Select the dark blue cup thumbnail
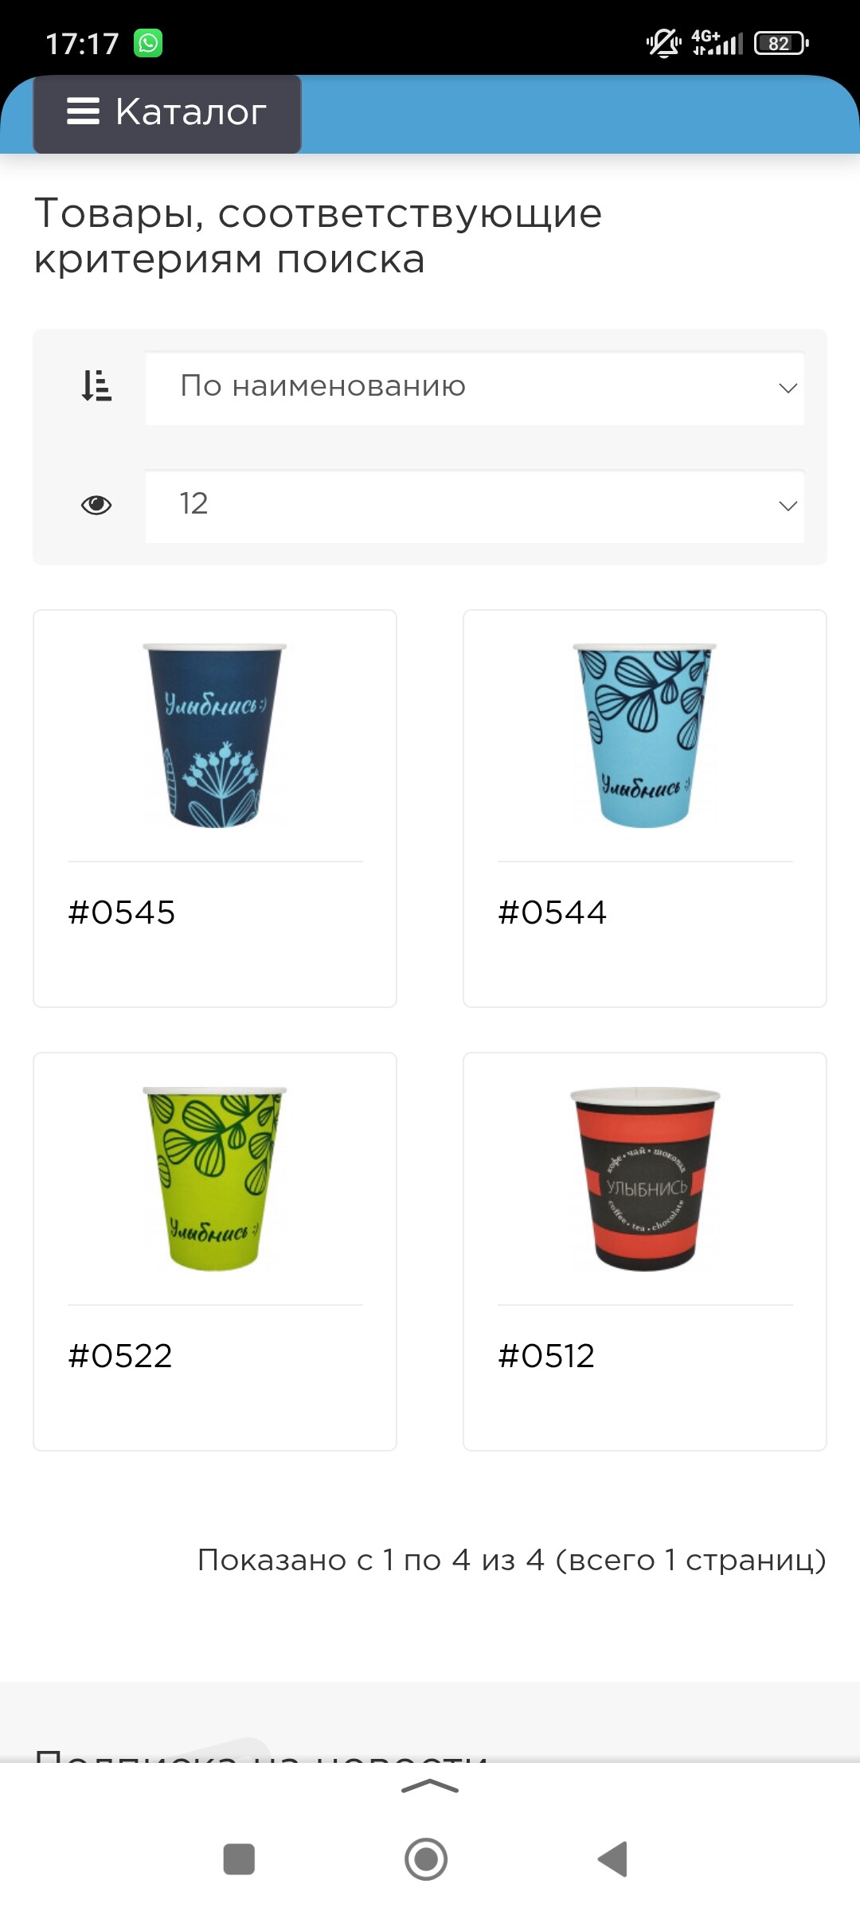Screen dimensions: 860x1911 (x=215, y=736)
